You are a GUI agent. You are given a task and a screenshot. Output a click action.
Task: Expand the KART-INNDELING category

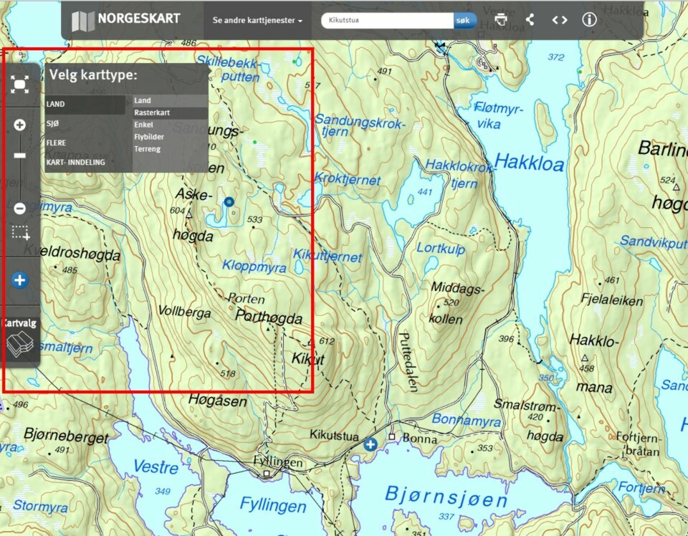tap(76, 162)
